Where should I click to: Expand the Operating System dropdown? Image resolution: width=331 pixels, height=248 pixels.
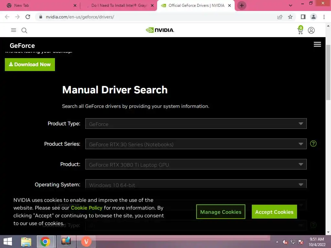pyautogui.click(x=196, y=184)
